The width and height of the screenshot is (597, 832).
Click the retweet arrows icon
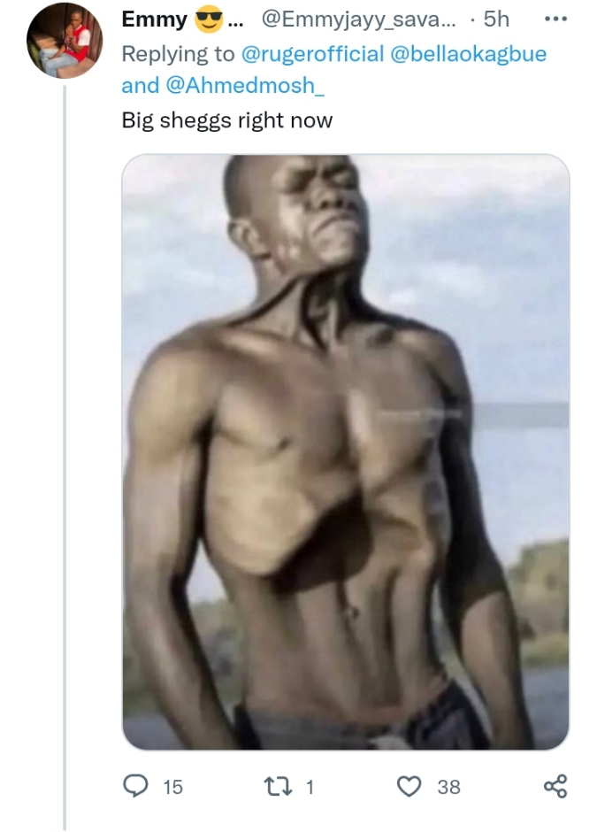[279, 786]
